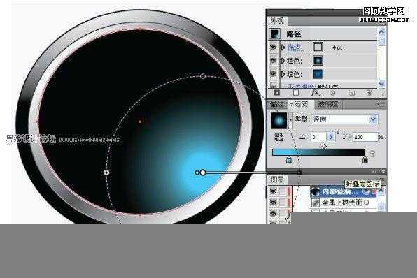Click the gradient annotator rotation handle on the left
Viewport: 417px width, 278px height.
(106, 173)
